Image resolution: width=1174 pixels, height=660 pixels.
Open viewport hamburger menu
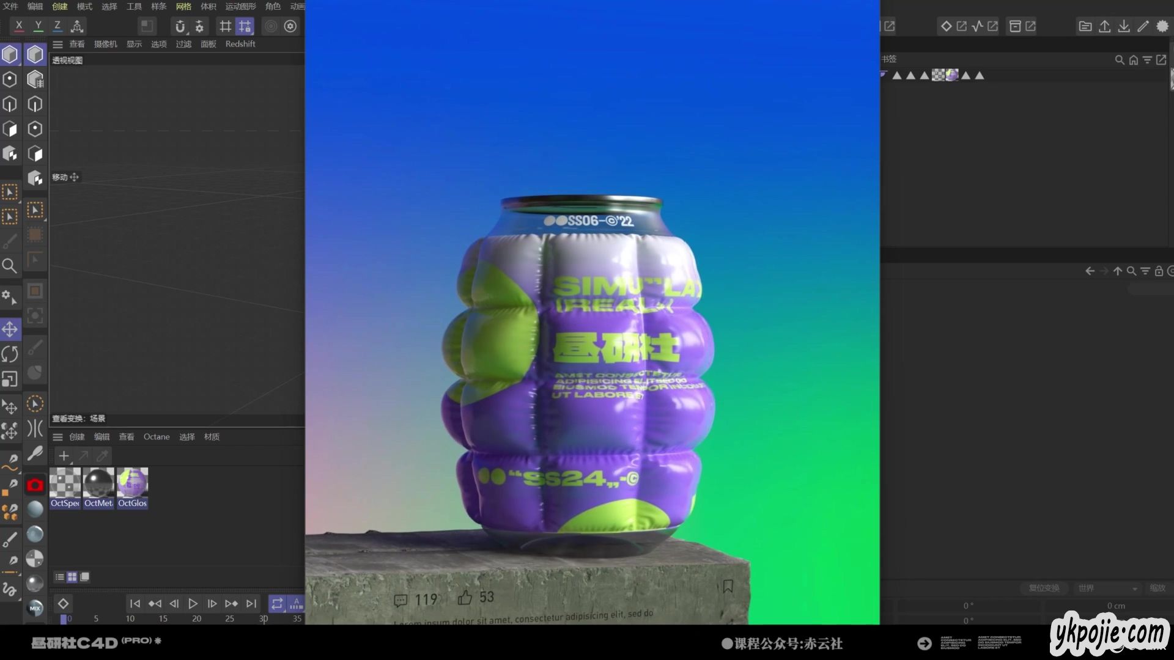coord(58,45)
